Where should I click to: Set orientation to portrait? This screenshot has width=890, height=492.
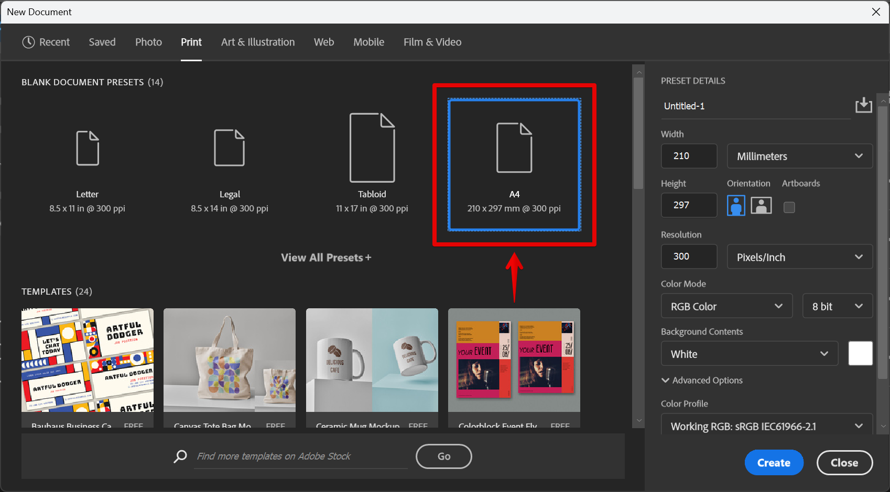(x=736, y=206)
